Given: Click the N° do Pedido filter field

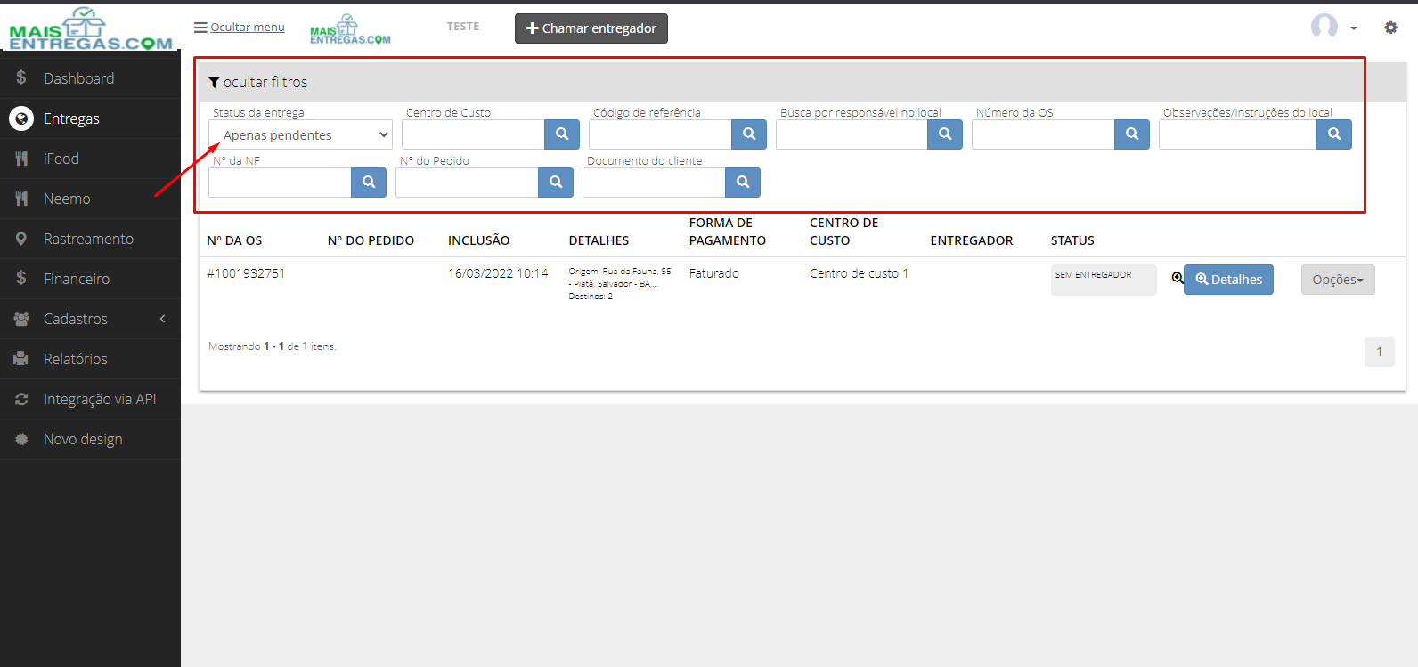Looking at the screenshot, I should pos(467,183).
